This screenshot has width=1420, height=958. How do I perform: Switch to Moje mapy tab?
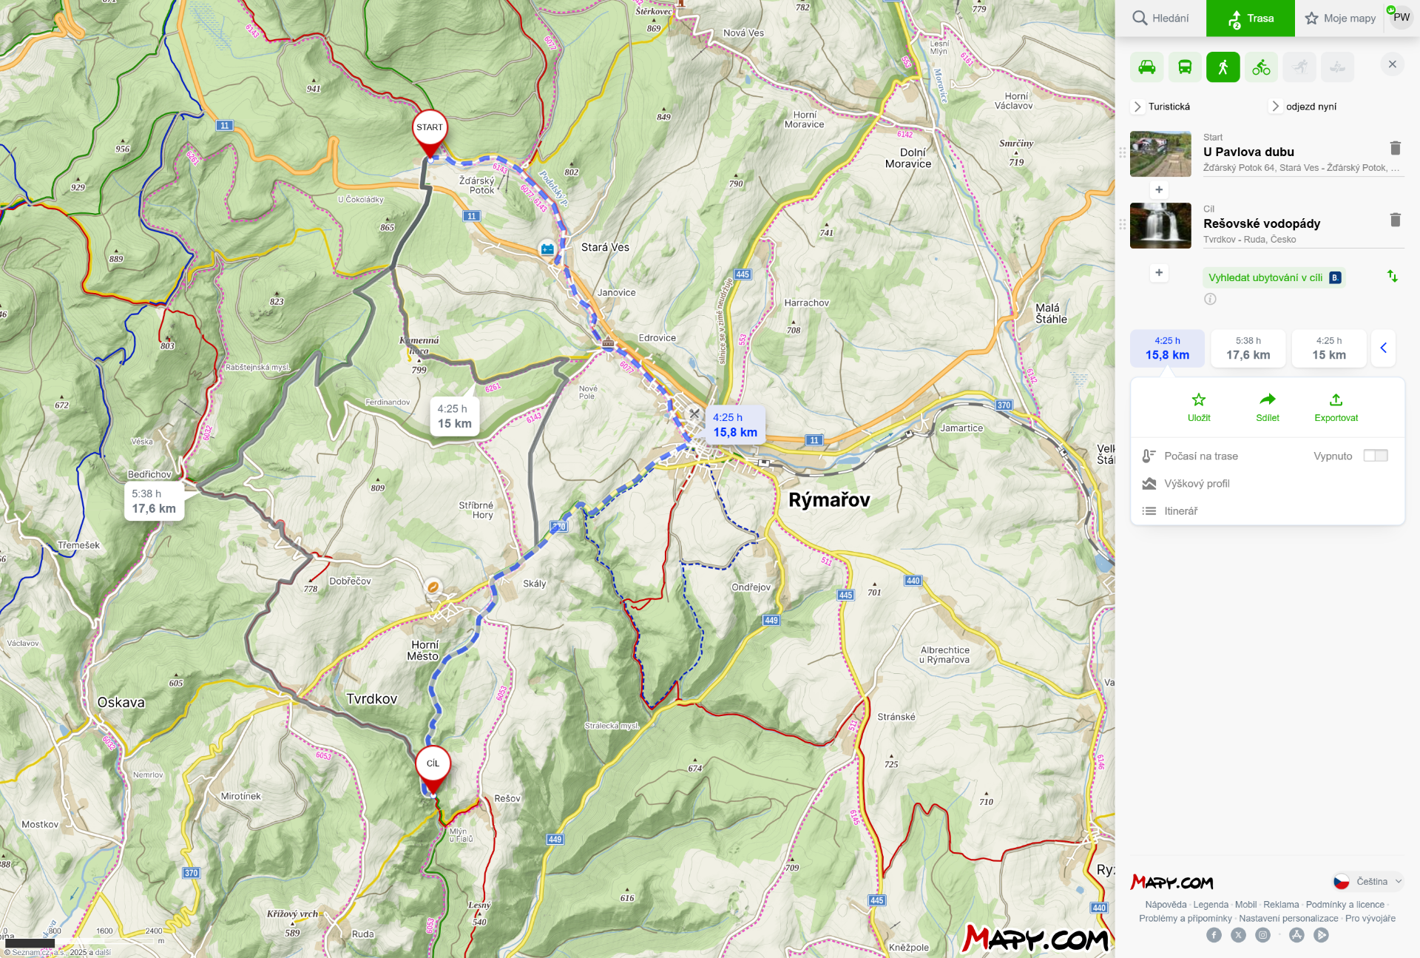(1340, 18)
